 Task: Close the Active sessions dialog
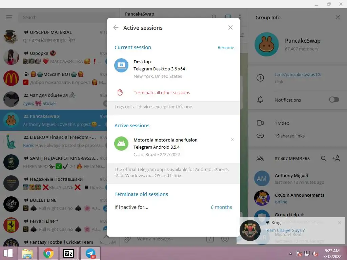(230, 27)
